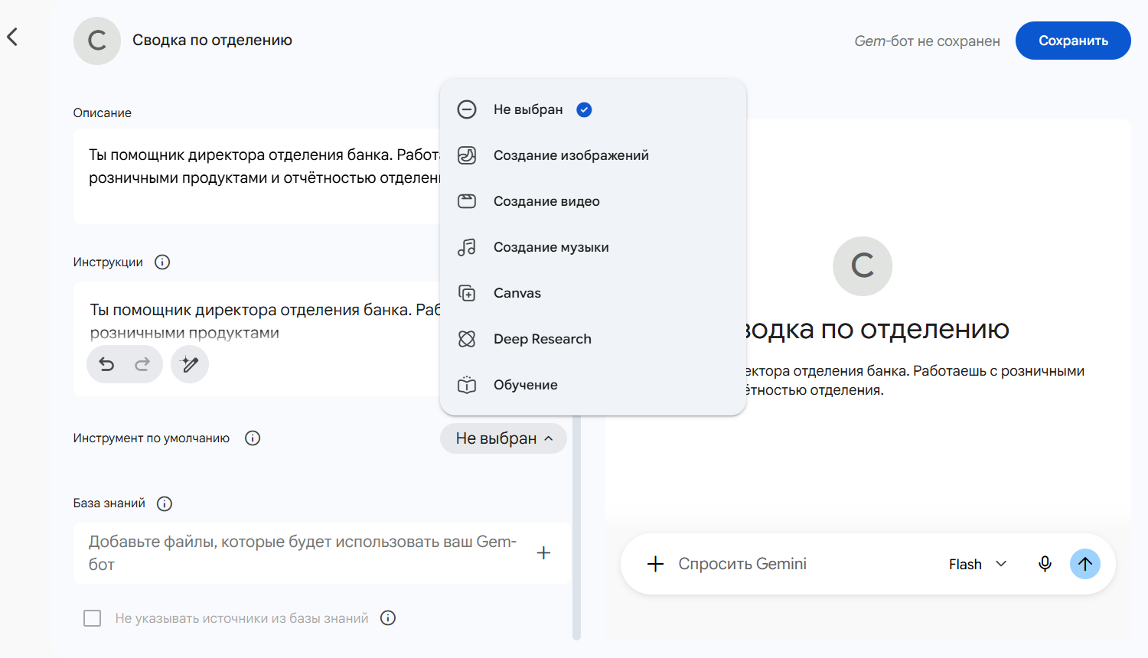Start voice input with the microphone icon
The image size is (1148, 658).
coord(1045,564)
